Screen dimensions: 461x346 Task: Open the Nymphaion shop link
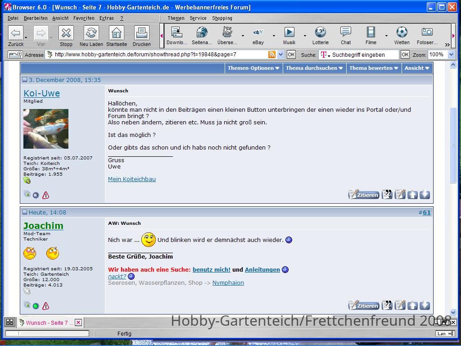[228, 283]
